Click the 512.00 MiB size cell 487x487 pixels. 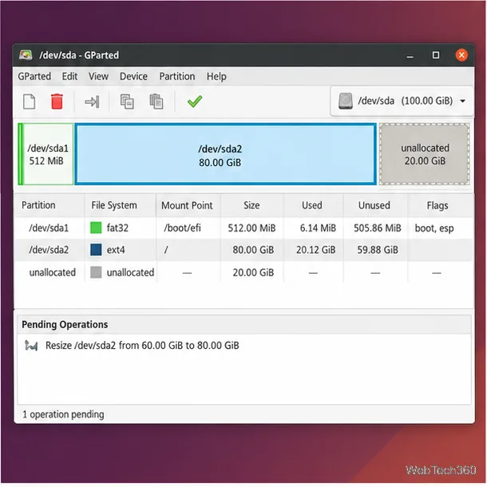pos(251,228)
